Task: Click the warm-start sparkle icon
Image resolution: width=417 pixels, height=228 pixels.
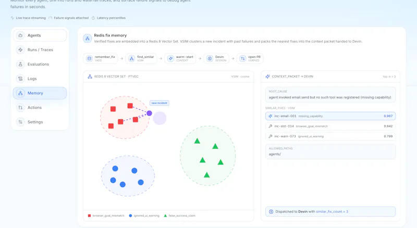Action: coord(170,58)
